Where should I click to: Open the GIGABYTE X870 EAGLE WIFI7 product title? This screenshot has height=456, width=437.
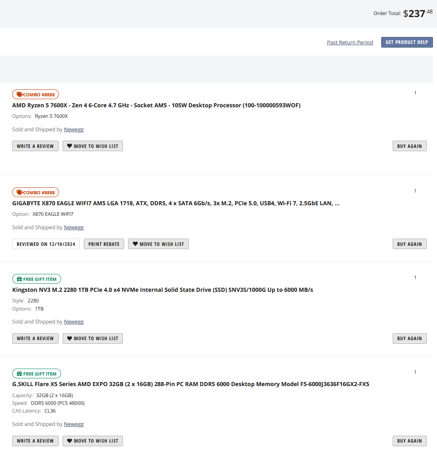tap(176, 203)
